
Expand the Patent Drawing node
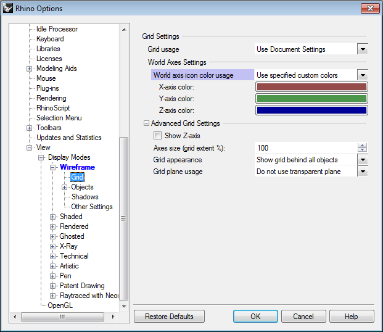[52, 286]
